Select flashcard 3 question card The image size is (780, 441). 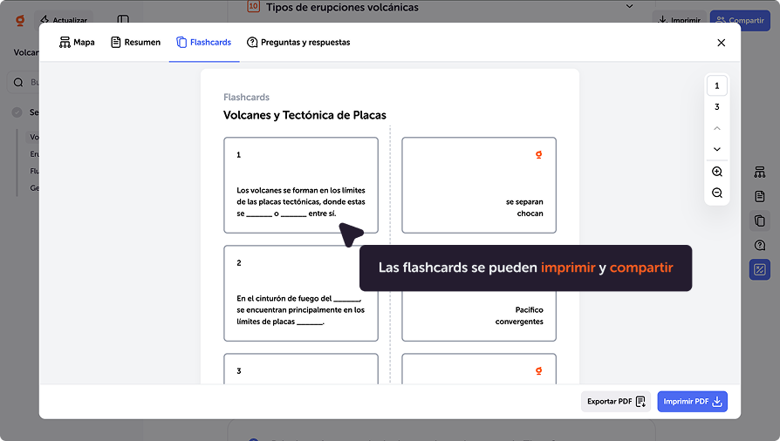tap(301, 369)
